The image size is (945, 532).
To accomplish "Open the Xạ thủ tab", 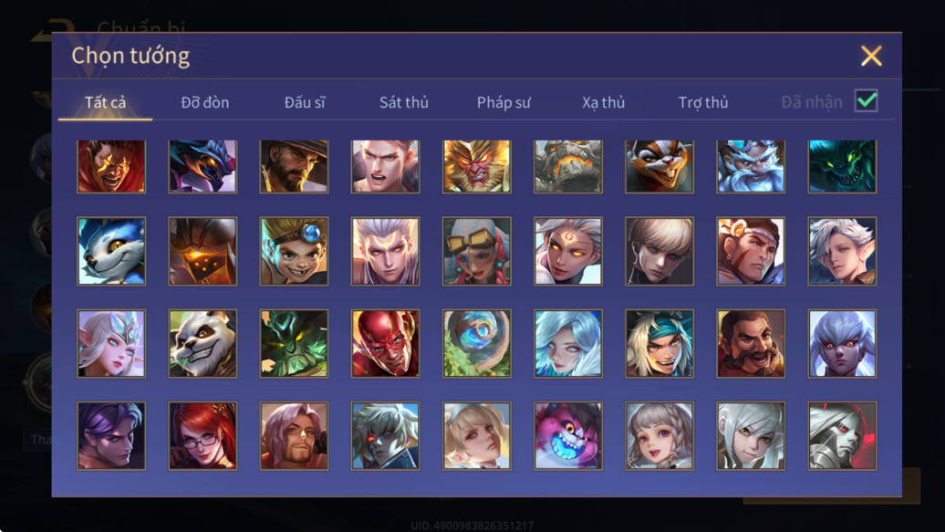I will (x=603, y=102).
